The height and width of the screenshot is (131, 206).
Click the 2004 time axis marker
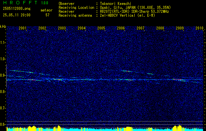pos(82,28)
